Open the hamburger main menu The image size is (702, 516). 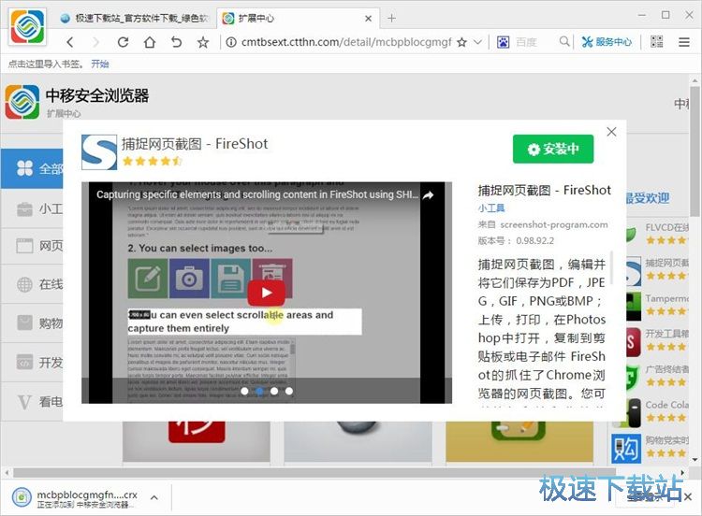coord(683,42)
